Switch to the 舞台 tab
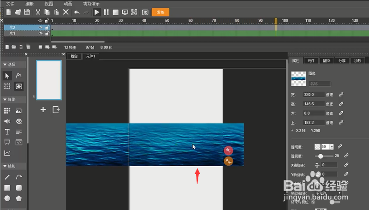Image resolution: width=369 pixels, height=210 pixels. click(x=74, y=56)
